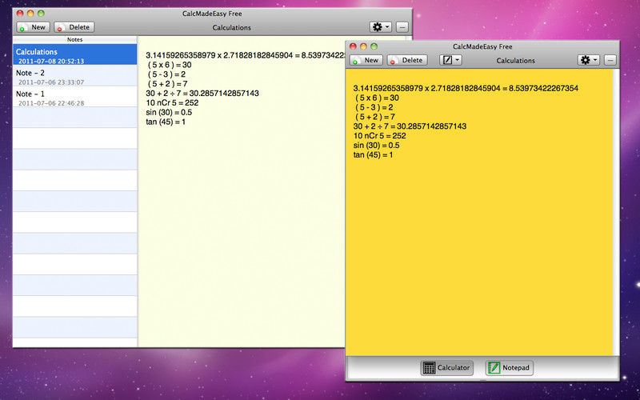
Task: Select the Calculations note in list
Action: click(74, 55)
